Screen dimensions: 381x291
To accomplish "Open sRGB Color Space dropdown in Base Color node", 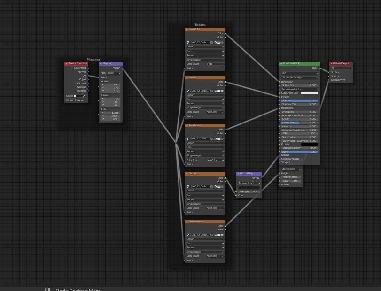I will click(215, 64).
